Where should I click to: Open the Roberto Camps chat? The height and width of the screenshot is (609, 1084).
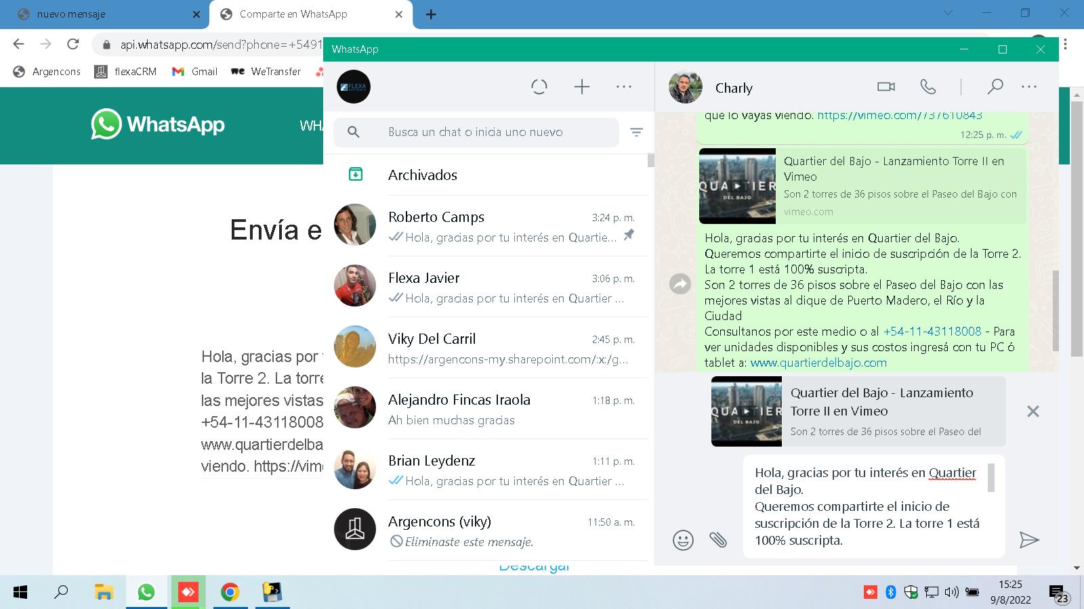coord(486,226)
